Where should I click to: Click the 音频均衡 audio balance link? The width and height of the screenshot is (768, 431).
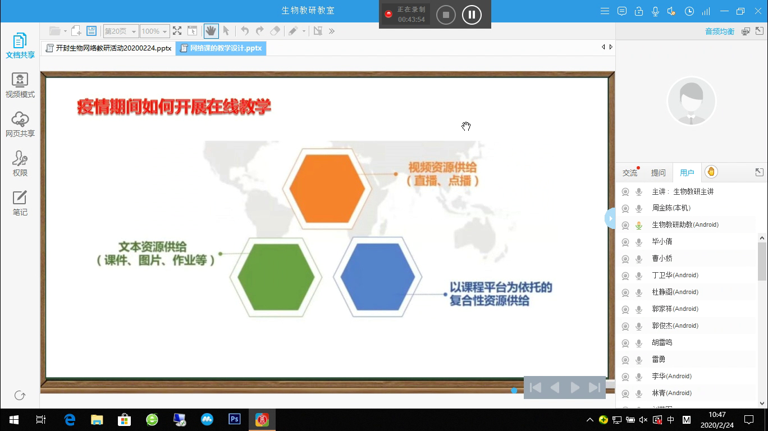pyautogui.click(x=720, y=31)
